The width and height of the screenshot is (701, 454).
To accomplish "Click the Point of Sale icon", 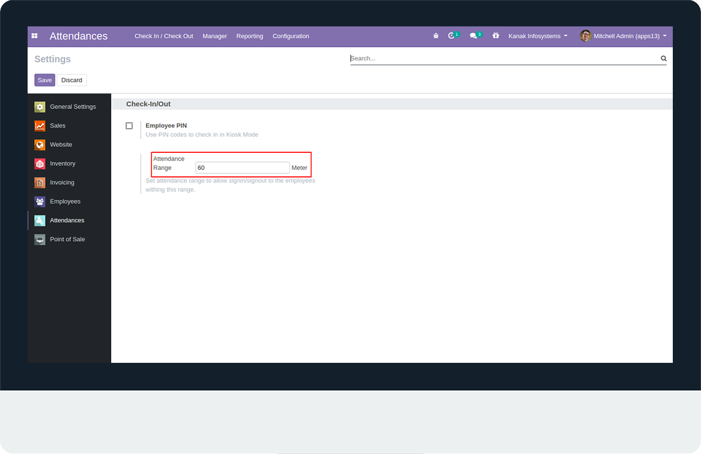I will point(40,239).
